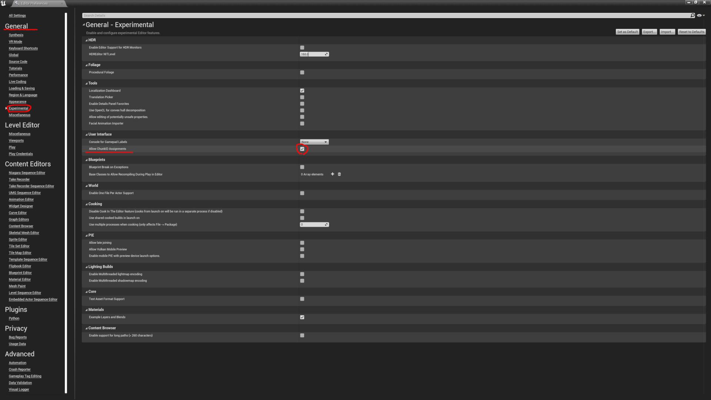The height and width of the screenshot is (400, 711).
Task: Enable support for long paths checkbox
Action: (302, 336)
